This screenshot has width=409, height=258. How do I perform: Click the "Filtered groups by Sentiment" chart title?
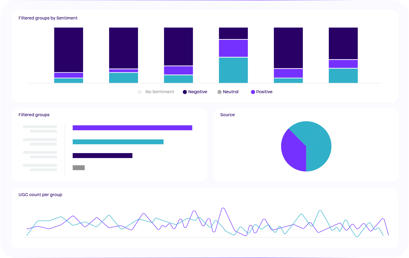click(x=48, y=18)
